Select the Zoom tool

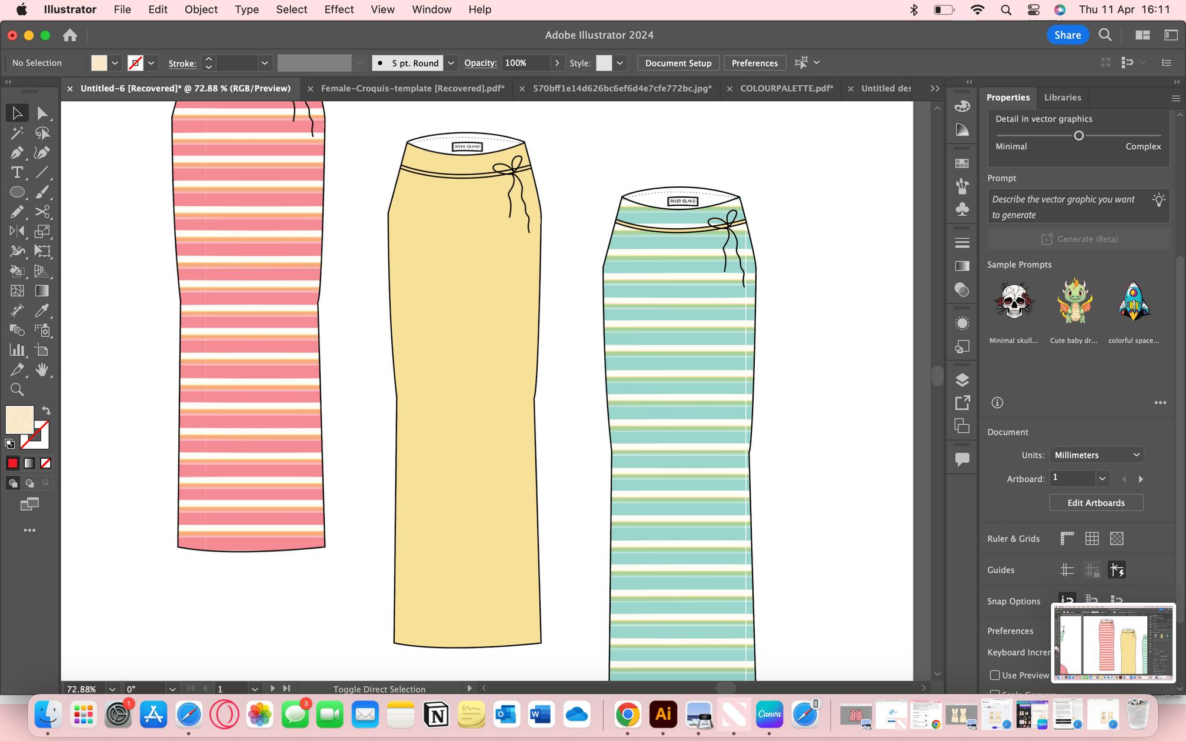click(x=17, y=389)
